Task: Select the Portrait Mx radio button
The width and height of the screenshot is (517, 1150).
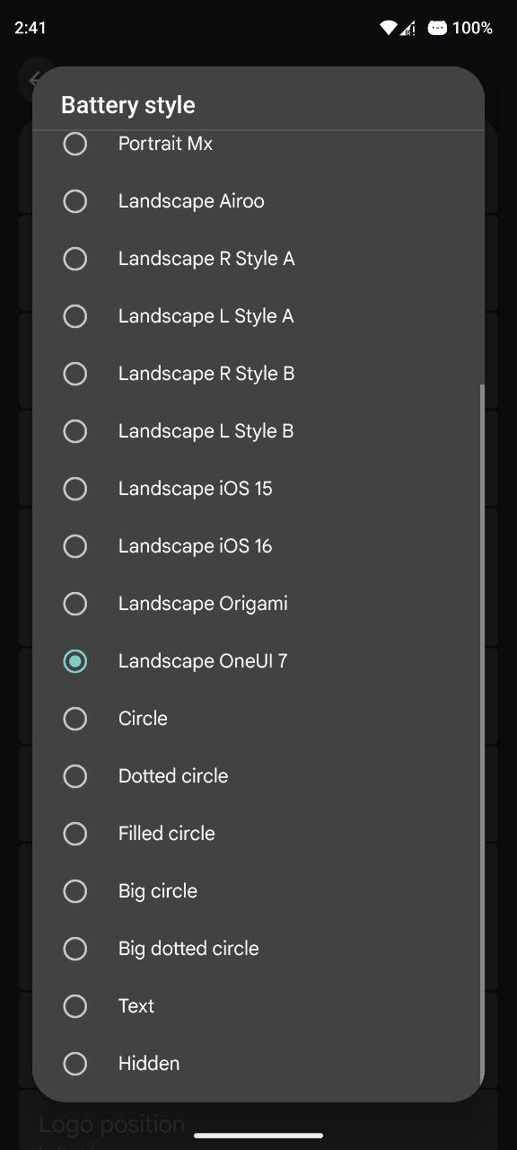Action: (x=75, y=144)
